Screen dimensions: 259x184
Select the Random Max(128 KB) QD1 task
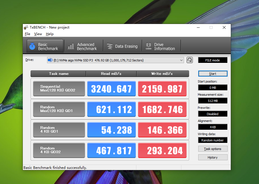tap(59, 109)
